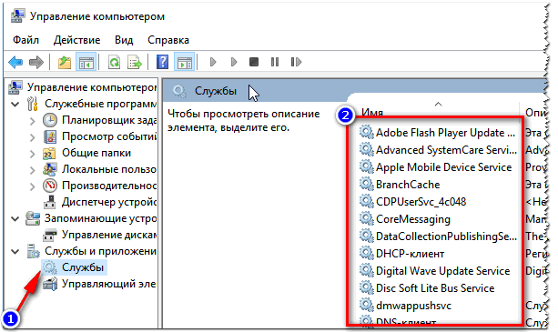The height and width of the screenshot is (332, 558).
Task: Click the Restart service toolbar button
Action: 296,62
